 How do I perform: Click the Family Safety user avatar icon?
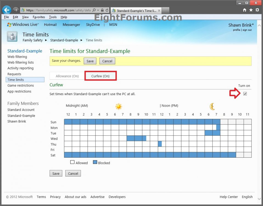[x=12, y=37]
